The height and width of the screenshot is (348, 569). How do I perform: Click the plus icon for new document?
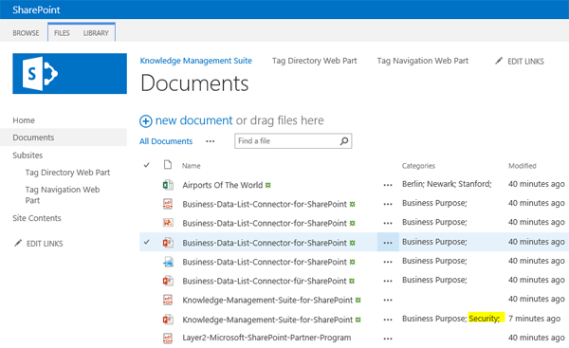[146, 120]
